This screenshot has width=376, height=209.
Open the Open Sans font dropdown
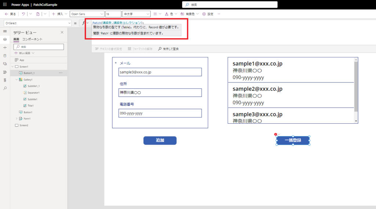click(87, 14)
